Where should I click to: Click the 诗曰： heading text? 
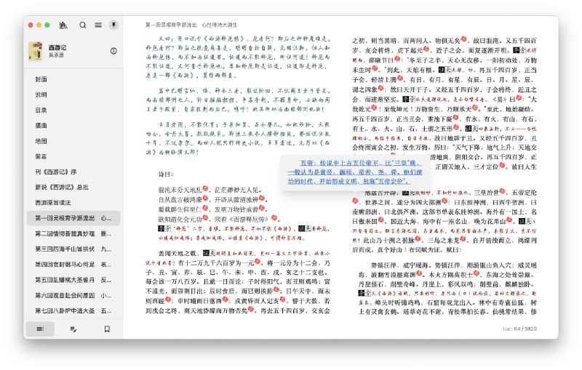pyautogui.click(x=166, y=174)
